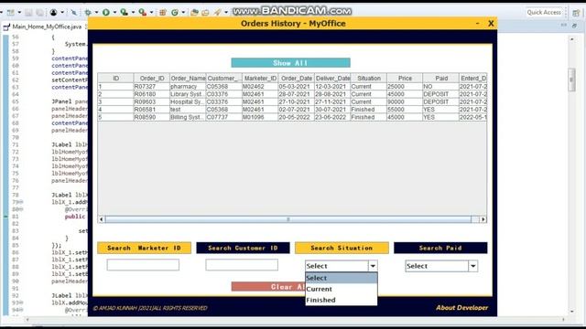
Task: Select the 'Billing Syst..' order name cell
Action: (x=188, y=117)
